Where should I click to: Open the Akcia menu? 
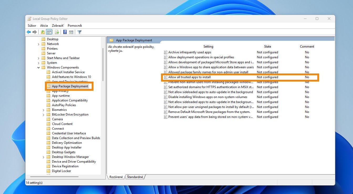click(44, 26)
